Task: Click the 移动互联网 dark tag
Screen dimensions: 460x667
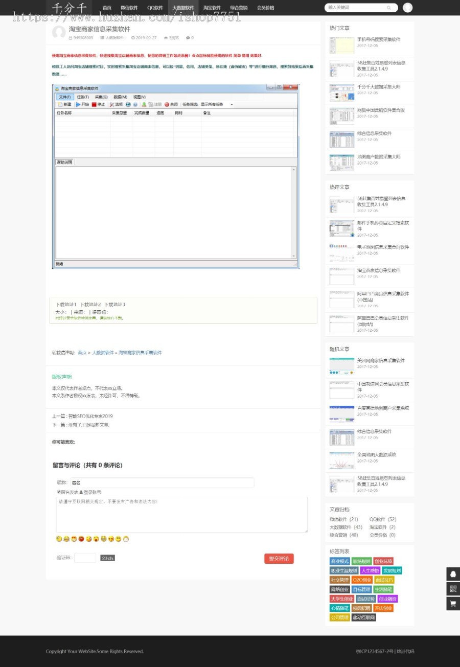Action: 363,617
